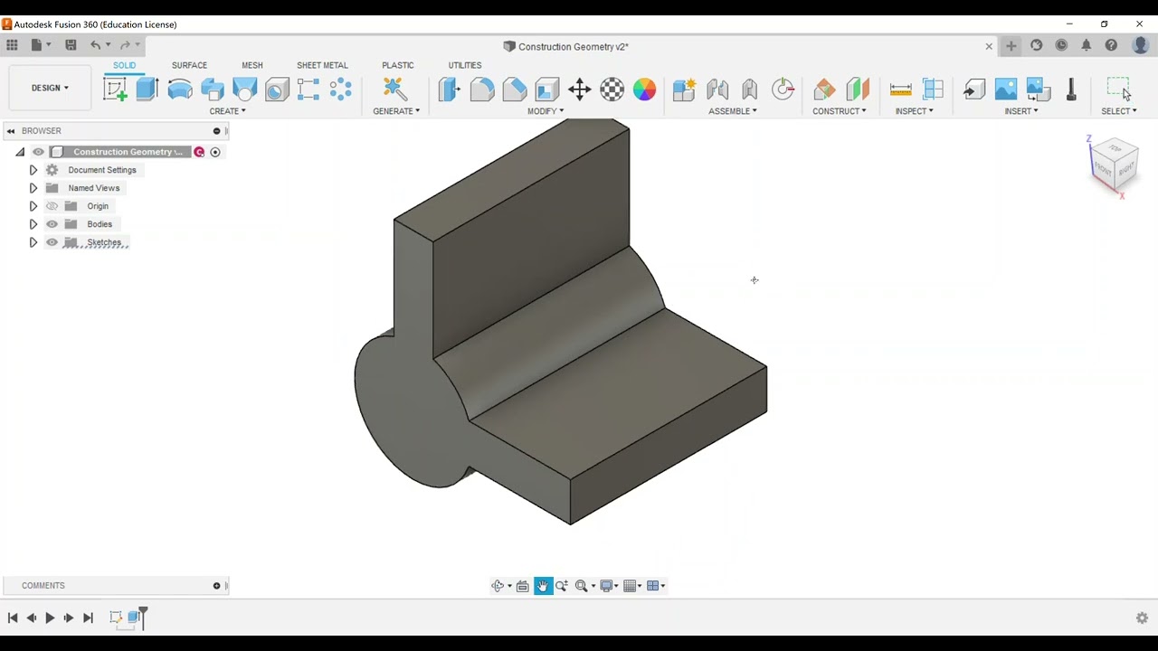Open the INSERT dropdown menu
Viewport: 1158px width, 651px height.
tap(1021, 111)
